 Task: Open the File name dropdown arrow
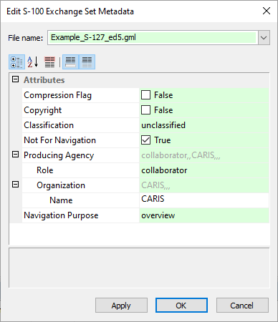point(264,38)
